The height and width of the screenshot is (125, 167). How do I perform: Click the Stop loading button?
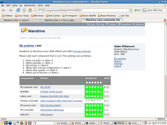pyautogui.click(x=24, y=10)
